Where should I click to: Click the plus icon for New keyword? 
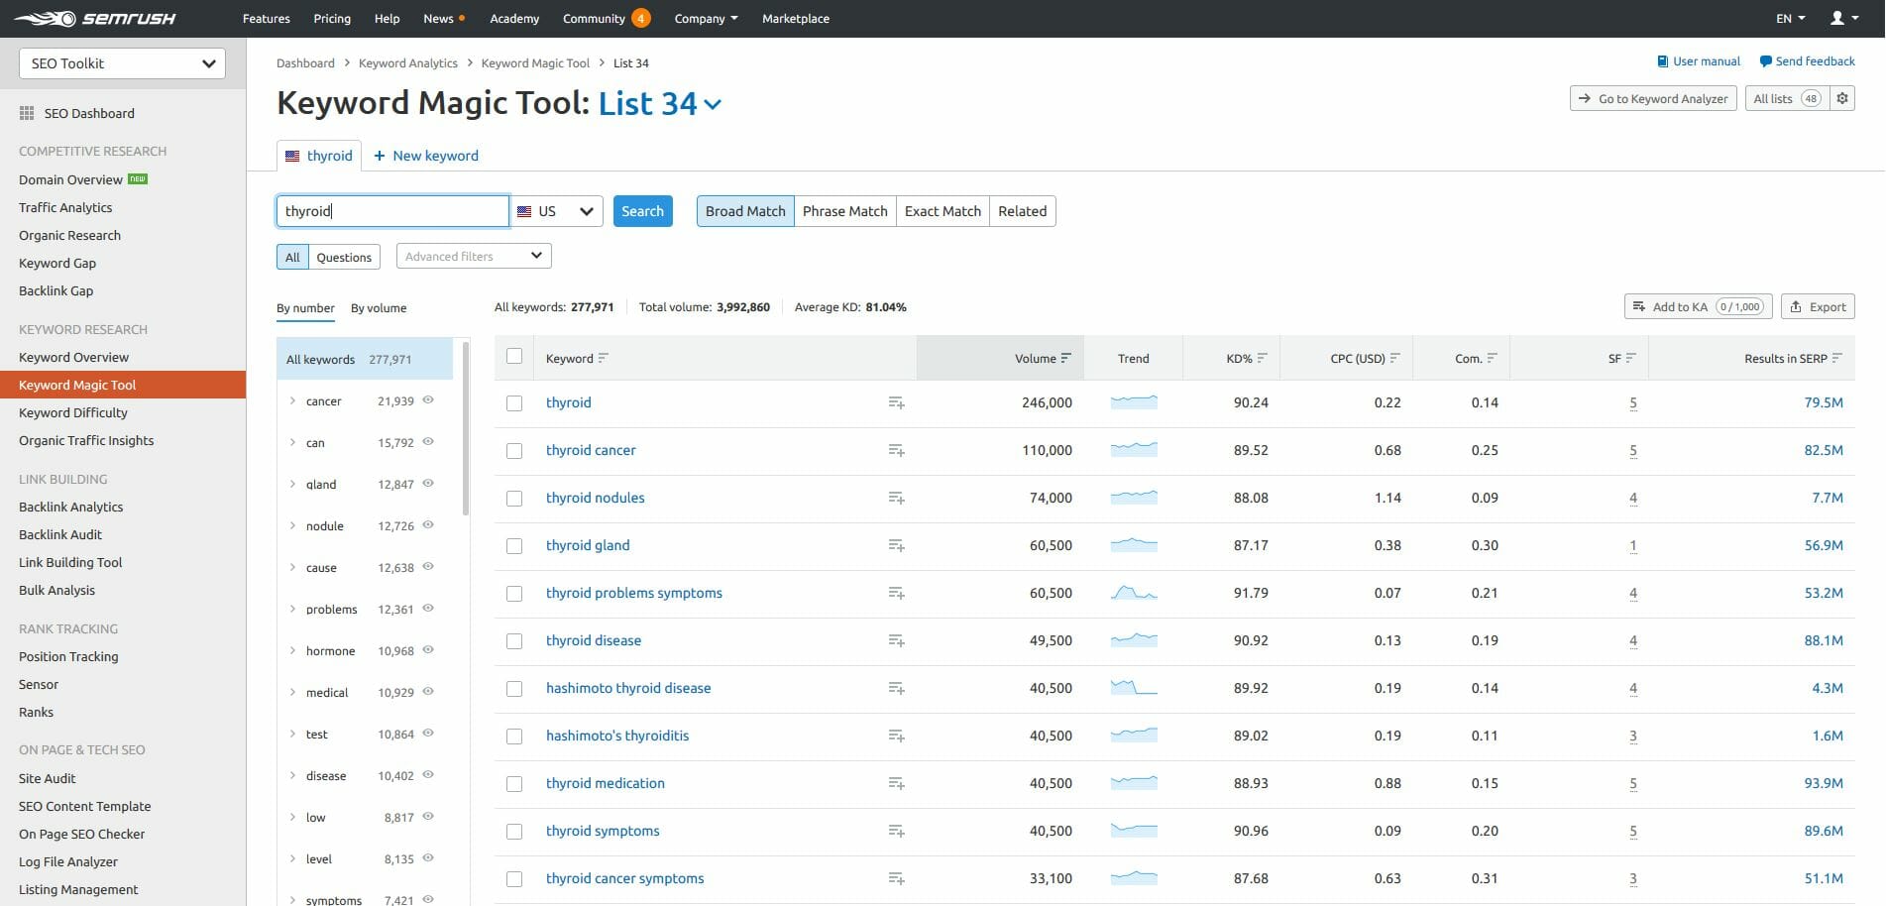379,156
